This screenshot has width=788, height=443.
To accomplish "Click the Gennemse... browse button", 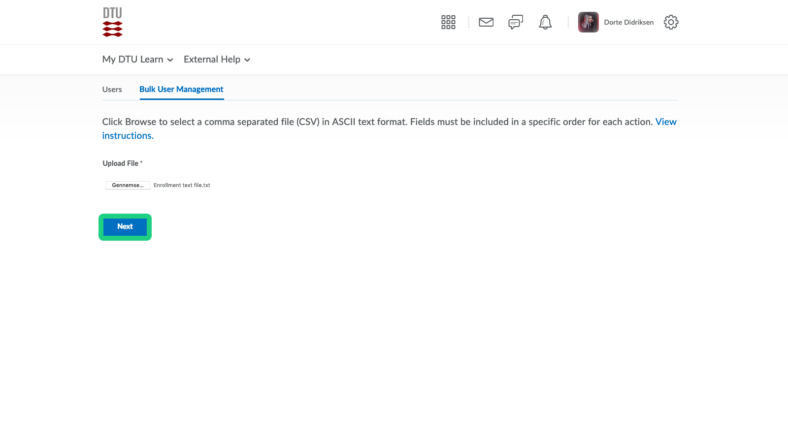I will [128, 185].
